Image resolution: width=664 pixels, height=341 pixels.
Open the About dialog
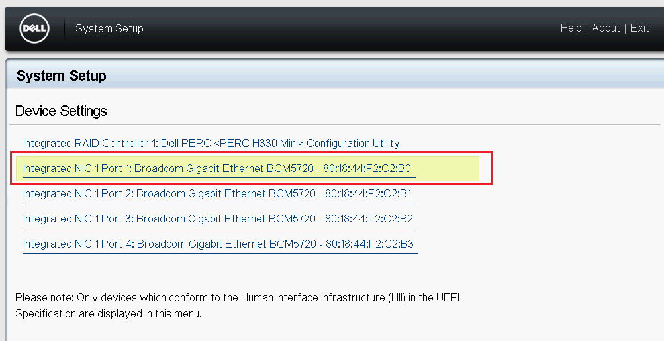(606, 28)
